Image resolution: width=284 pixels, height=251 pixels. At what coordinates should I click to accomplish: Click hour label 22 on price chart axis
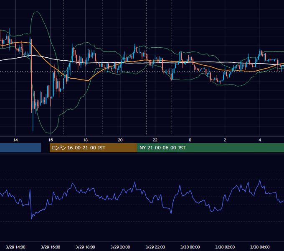[155, 140]
